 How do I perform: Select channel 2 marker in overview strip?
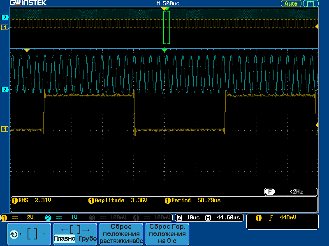click(5, 17)
